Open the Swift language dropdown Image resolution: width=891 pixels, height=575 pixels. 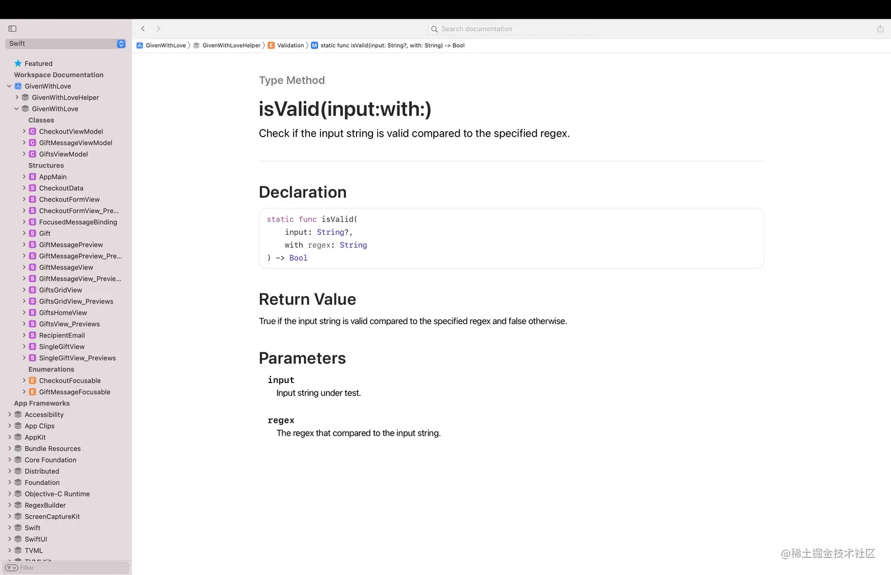pos(121,44)
